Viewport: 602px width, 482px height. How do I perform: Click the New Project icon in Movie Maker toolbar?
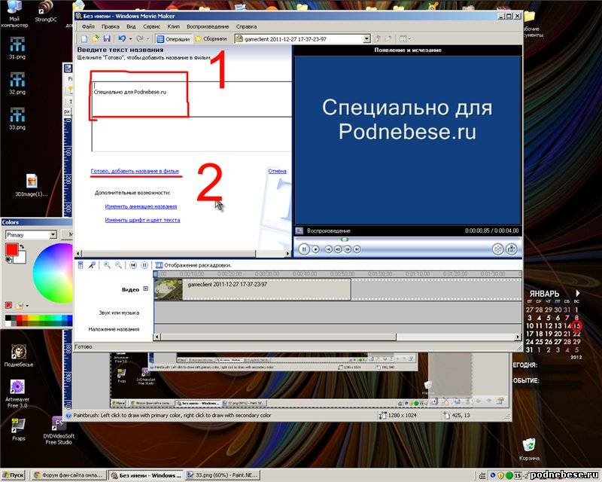tap(84, 39)
